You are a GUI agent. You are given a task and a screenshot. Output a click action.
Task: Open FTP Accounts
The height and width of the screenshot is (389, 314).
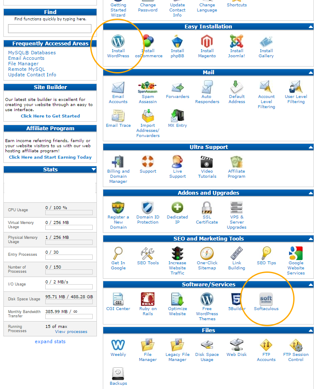pos(266,345)
